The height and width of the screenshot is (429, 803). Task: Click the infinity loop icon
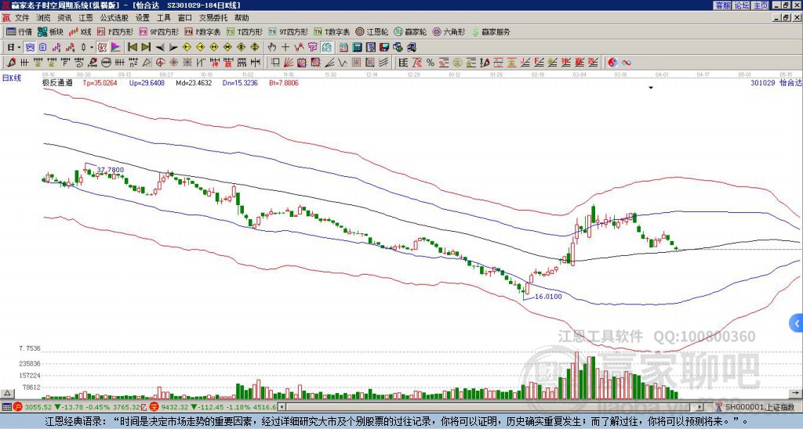pos(627,63)
